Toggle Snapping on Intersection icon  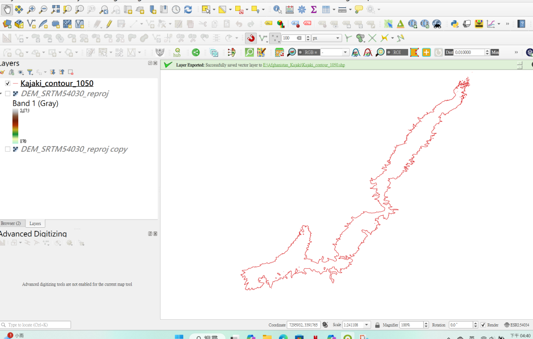(x=373, y=38)
